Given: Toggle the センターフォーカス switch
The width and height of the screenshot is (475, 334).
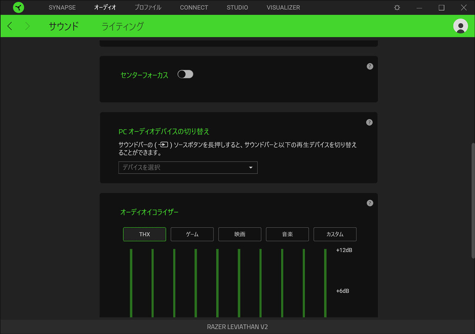Looking at the screenshot, I should click(185, 75).
